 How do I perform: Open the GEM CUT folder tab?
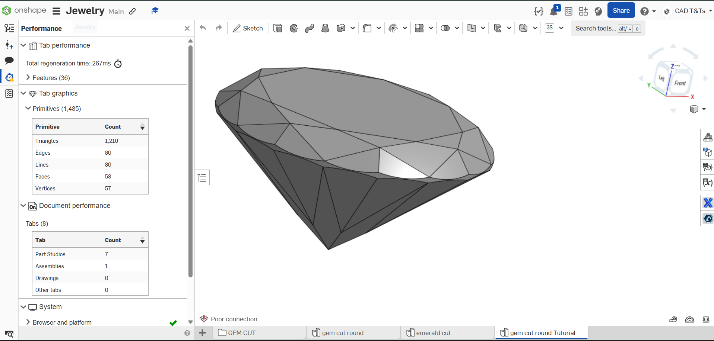tap(260, 333)
